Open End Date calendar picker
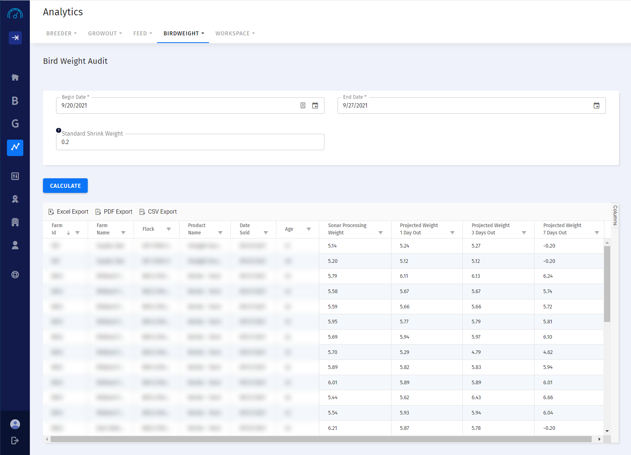631x455 pixels. (x=596, y=105)
